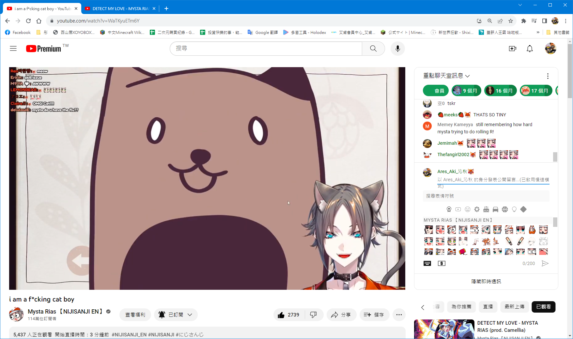
Task: Click the browser address bar URL
Action: 98,21
